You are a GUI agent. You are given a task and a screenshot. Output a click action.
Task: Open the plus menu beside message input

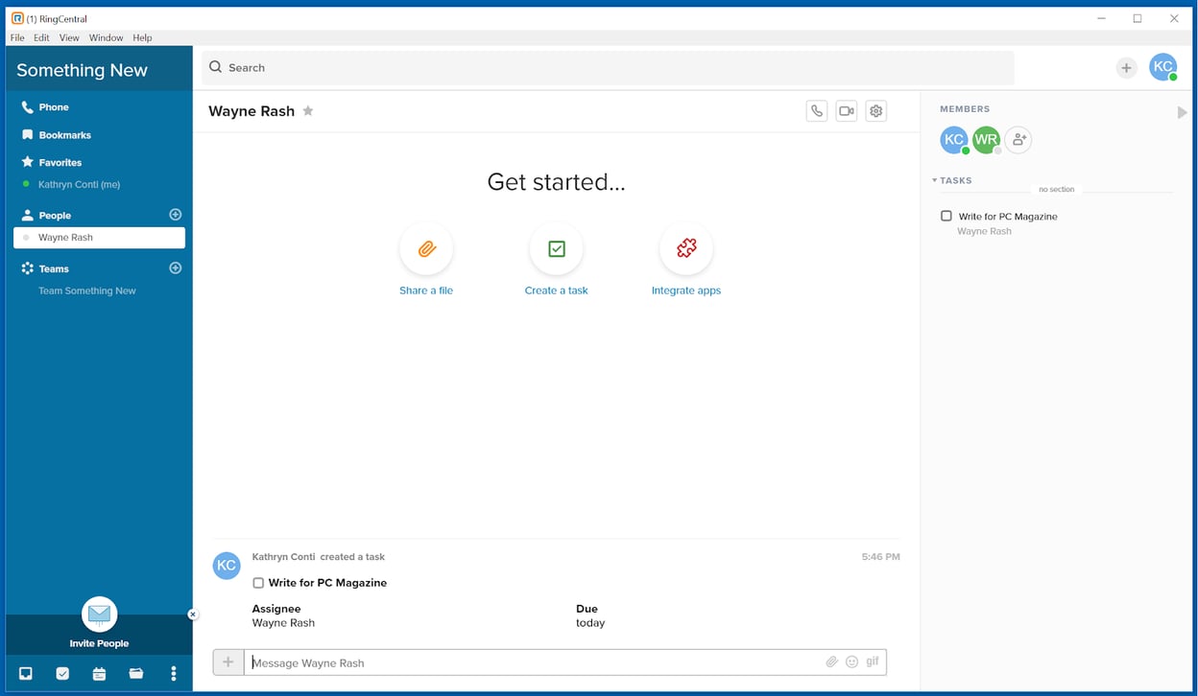point(228,661)
